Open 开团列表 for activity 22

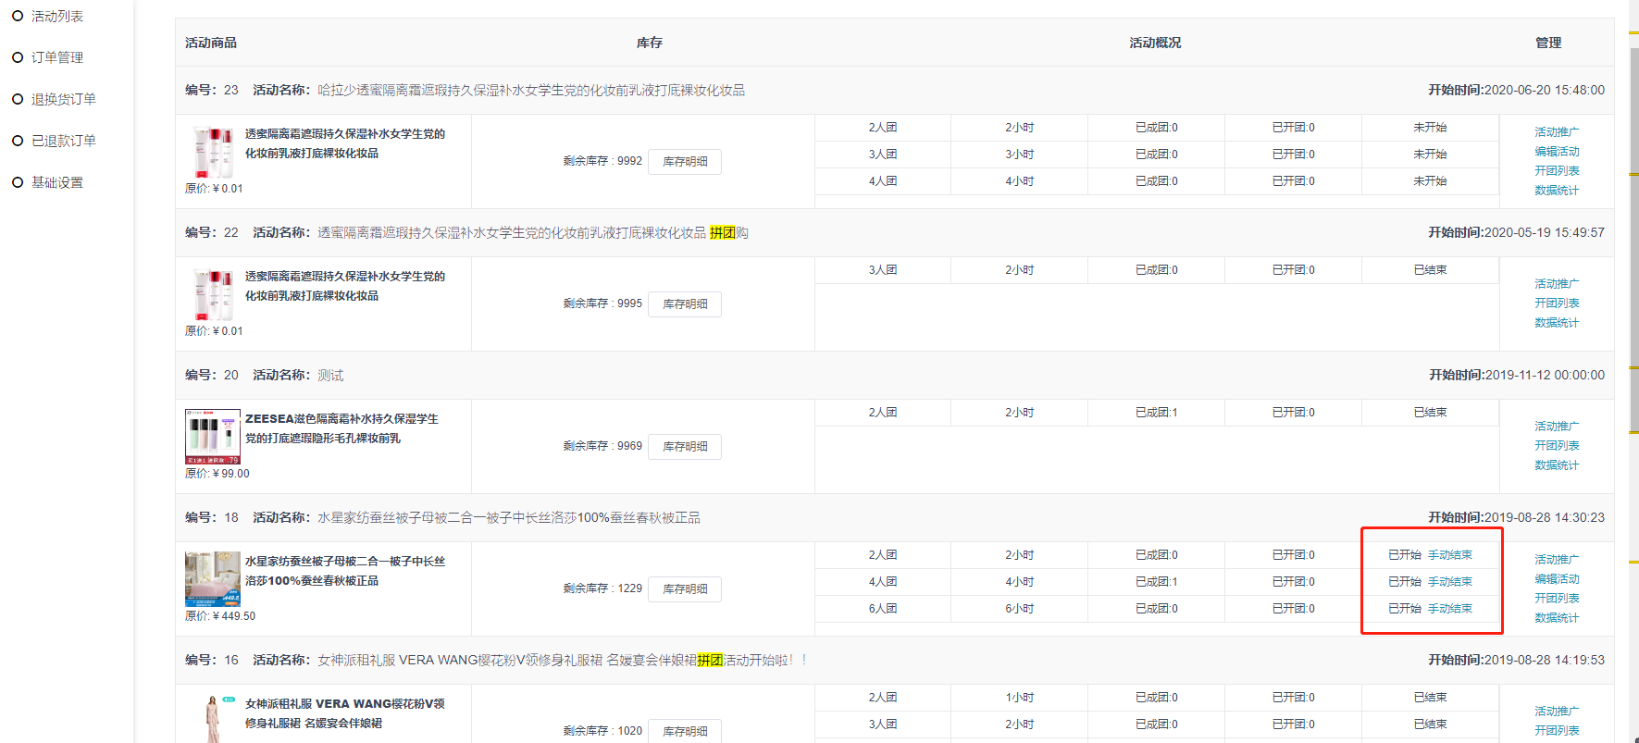point(1557,303)
